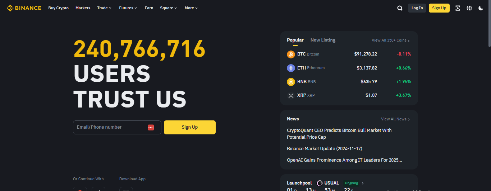Click the large Sign Up button beside email field

(190, 127)
